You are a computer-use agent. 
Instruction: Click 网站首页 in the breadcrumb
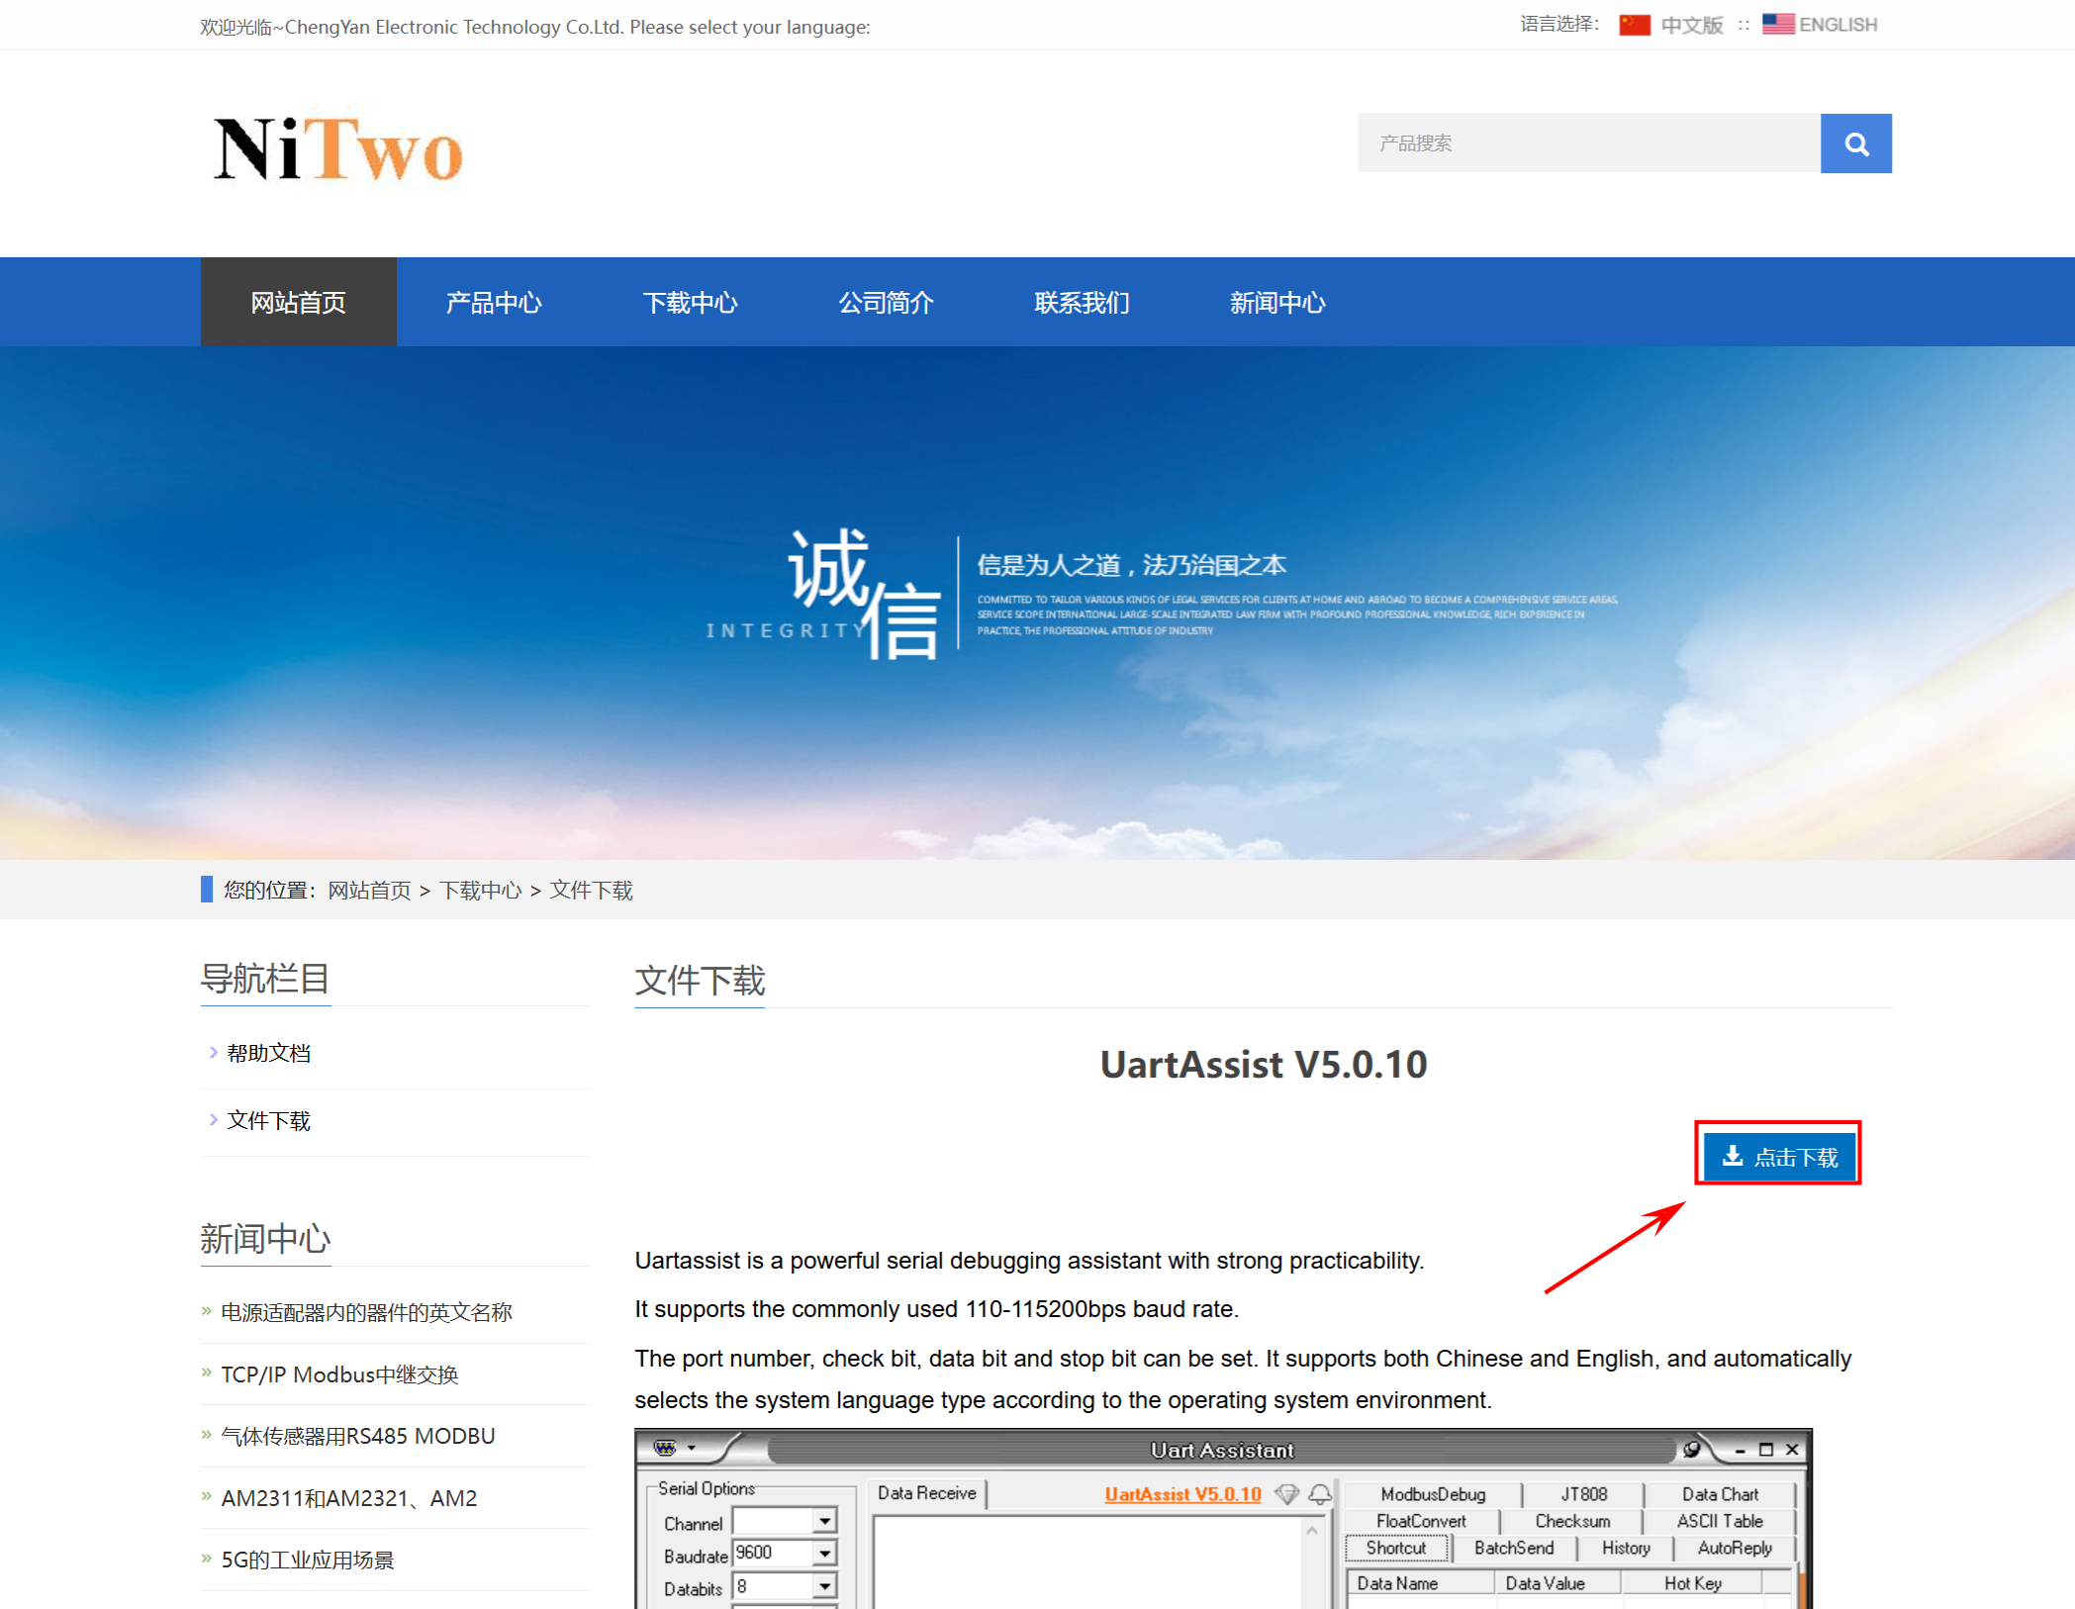pyautogui.click(x=369, y=891)
